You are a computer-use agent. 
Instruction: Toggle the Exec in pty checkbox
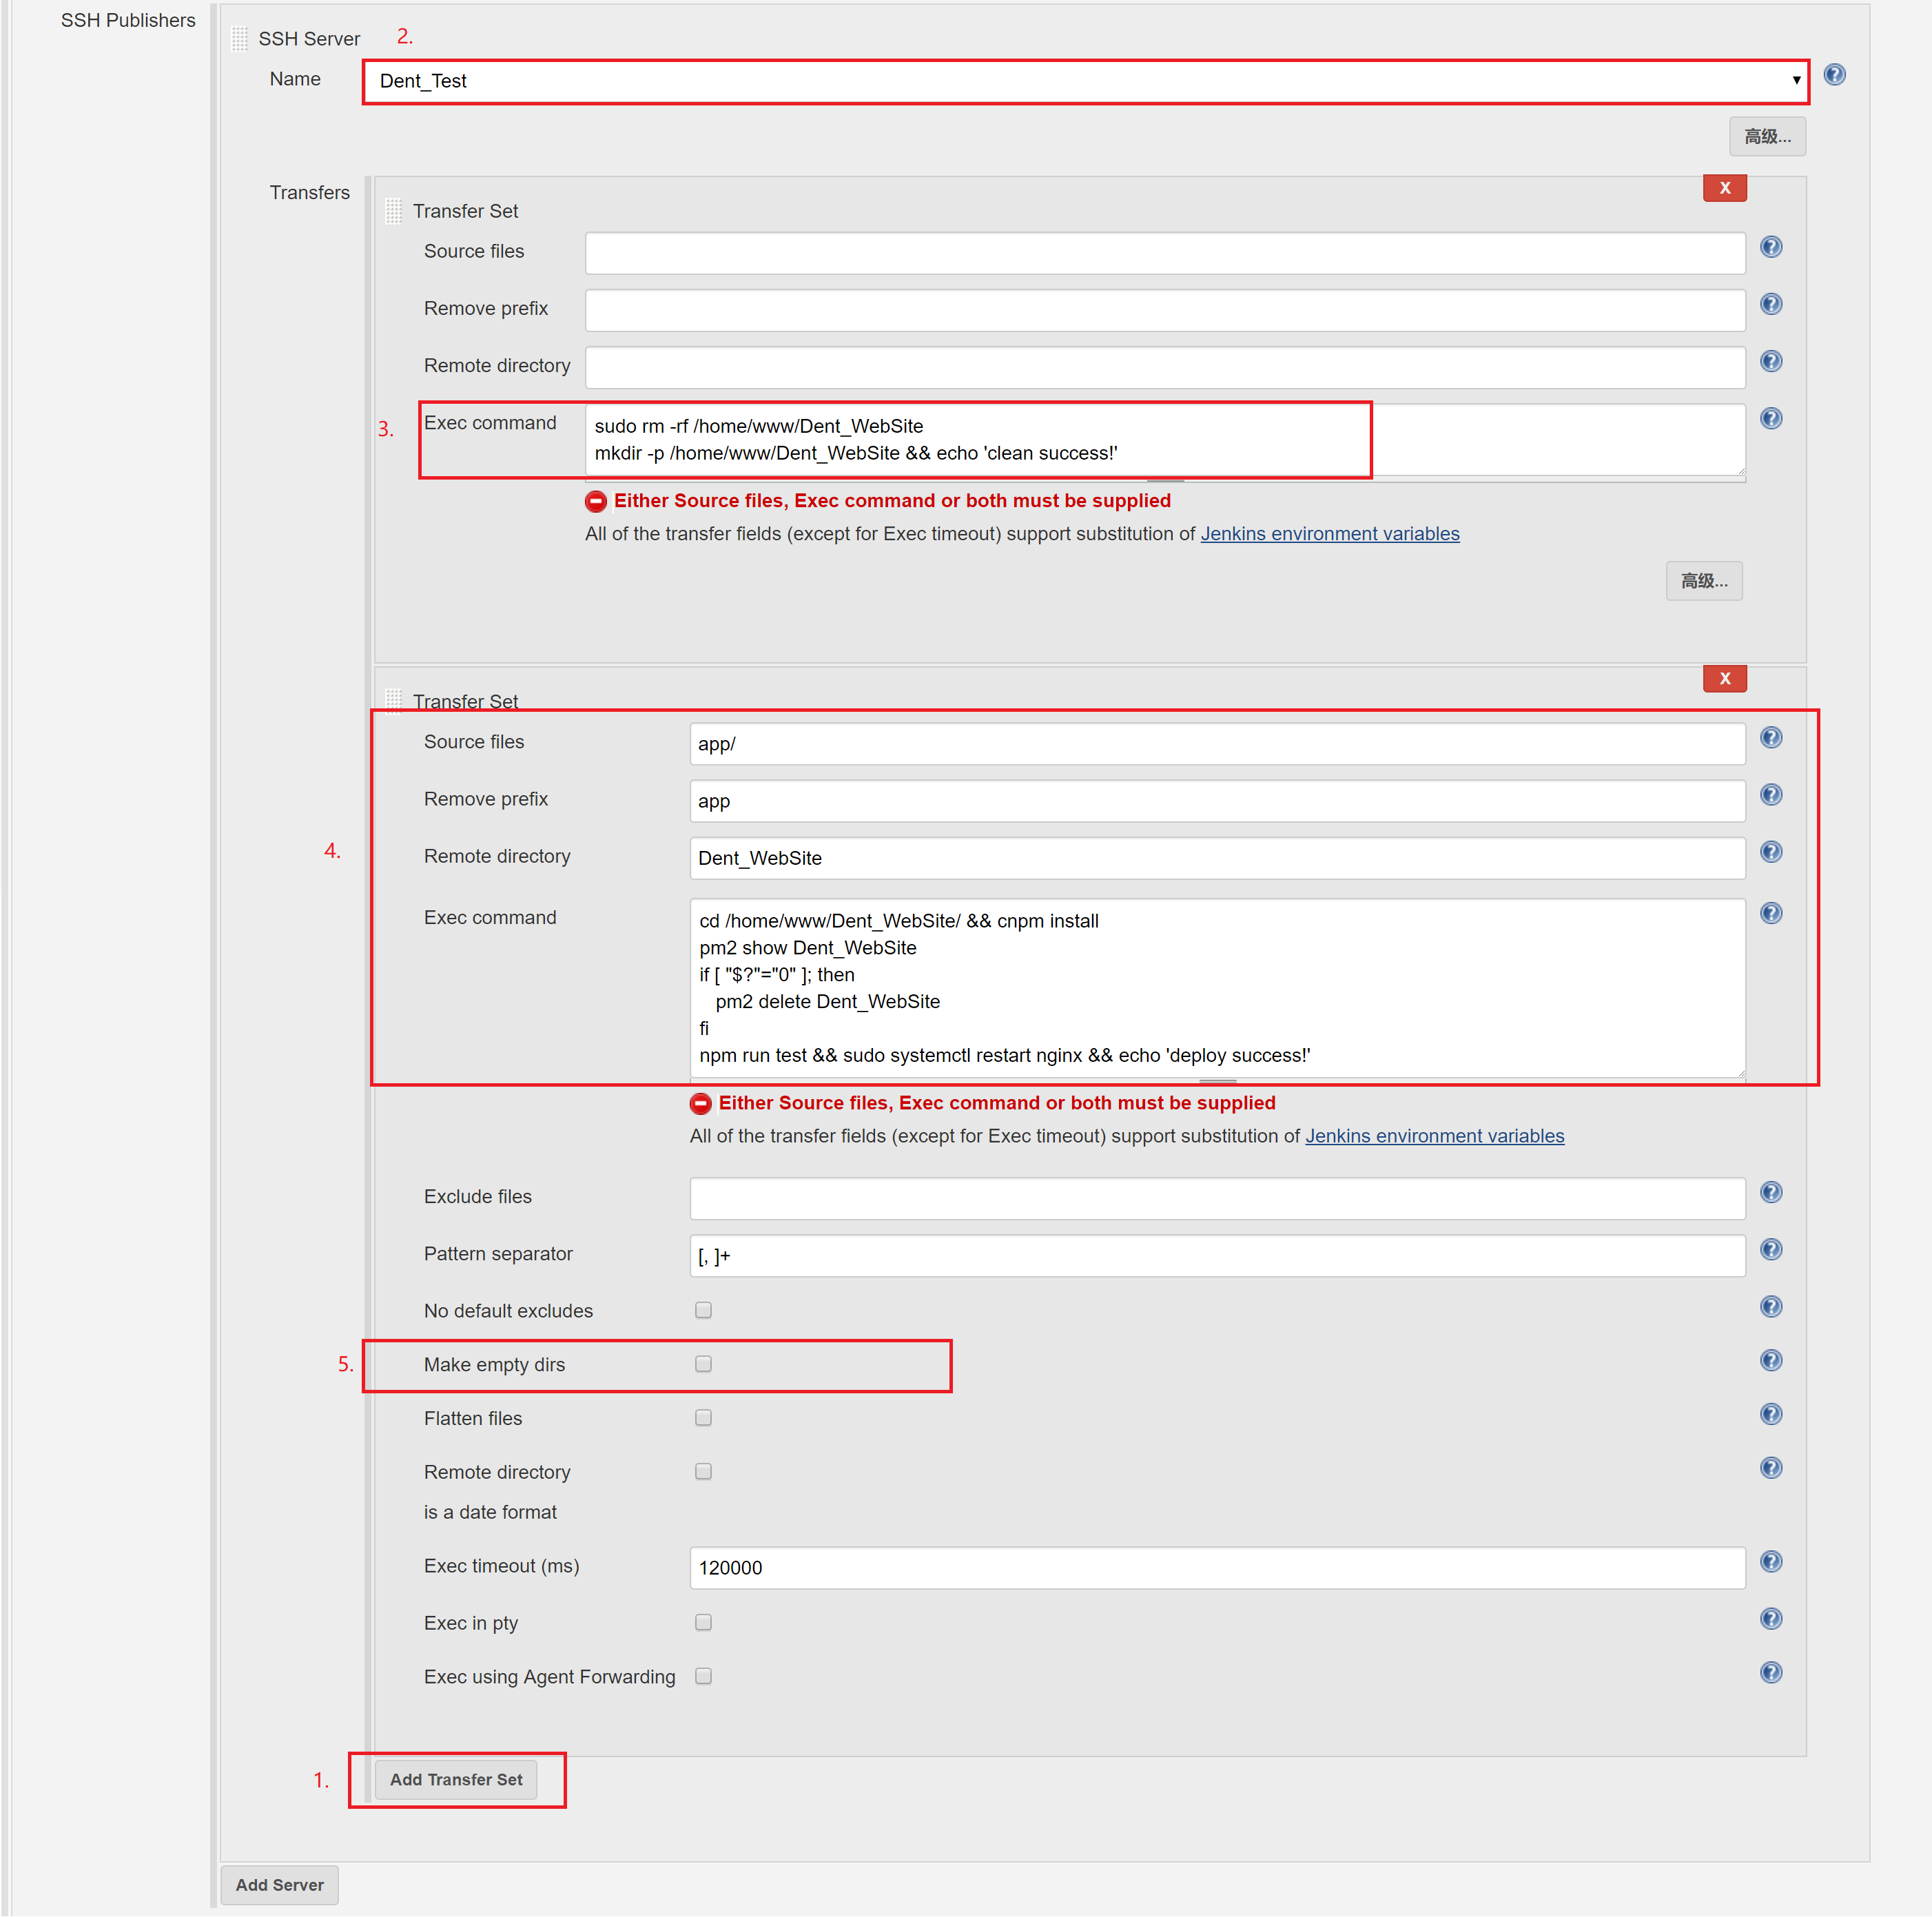point(703,1622)
